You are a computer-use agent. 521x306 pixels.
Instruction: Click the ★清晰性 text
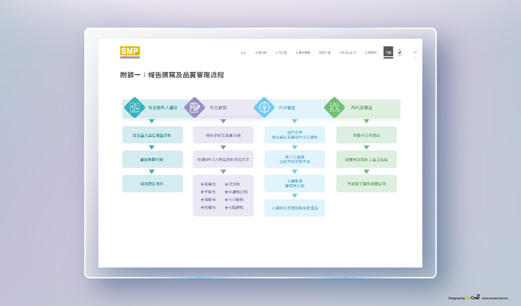pos(208,200)
